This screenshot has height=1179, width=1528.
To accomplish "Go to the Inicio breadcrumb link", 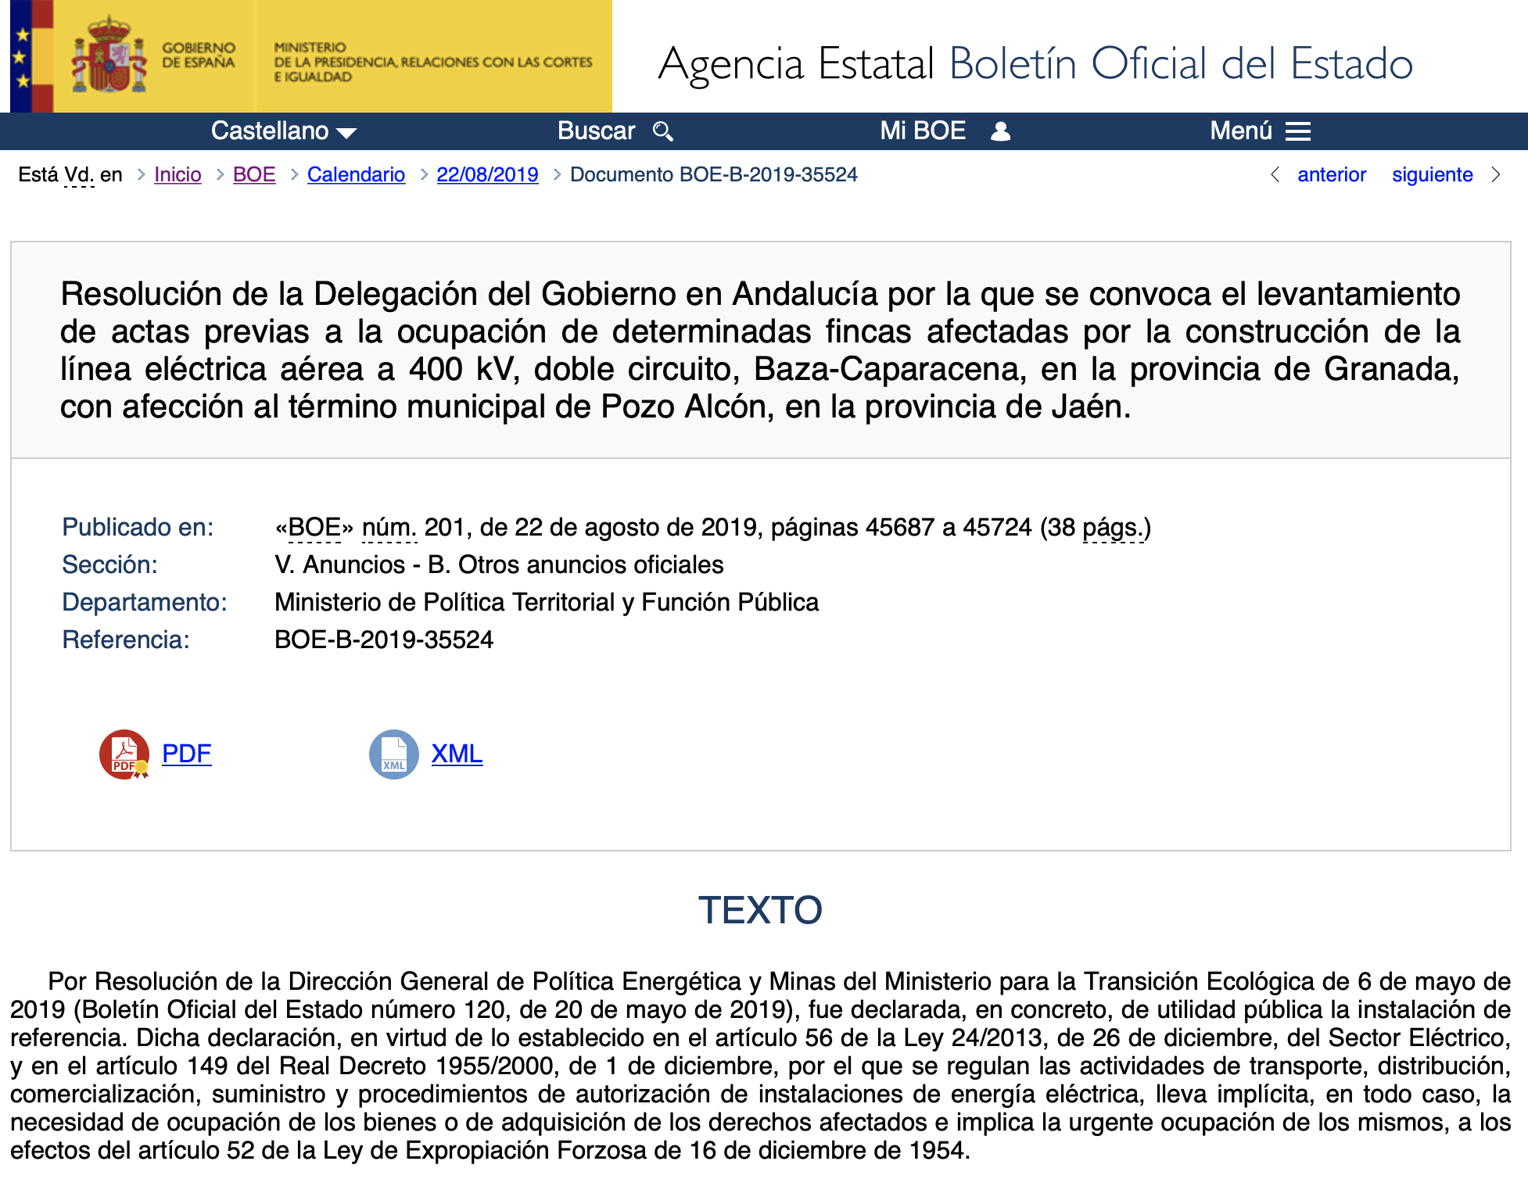I will coord(178,174).
